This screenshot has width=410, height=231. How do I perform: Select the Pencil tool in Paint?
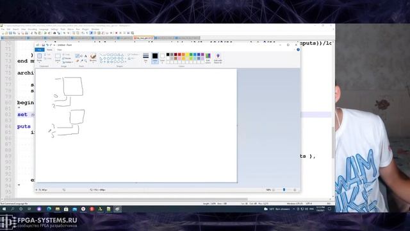77,56
